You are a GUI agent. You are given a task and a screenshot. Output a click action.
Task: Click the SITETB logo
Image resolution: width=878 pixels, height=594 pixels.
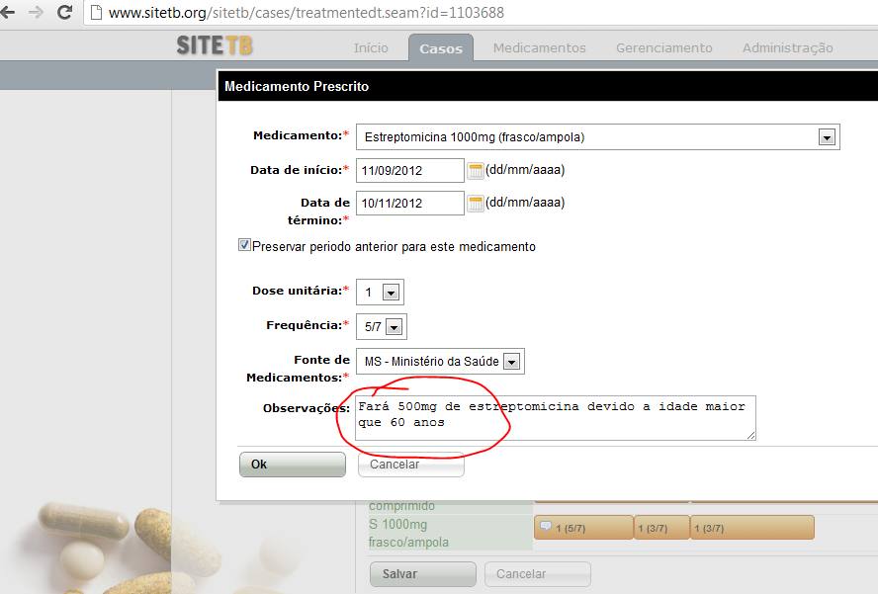tap(215, 45)
